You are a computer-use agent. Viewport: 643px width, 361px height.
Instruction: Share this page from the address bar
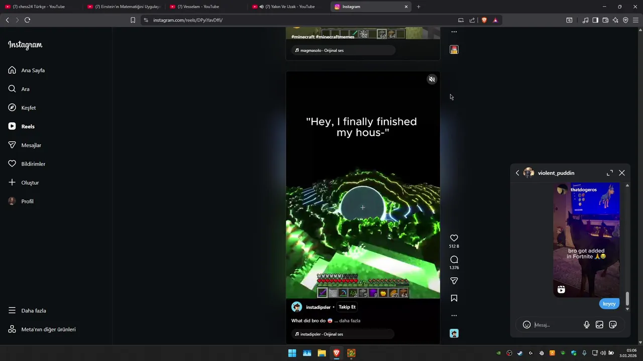pos(472,20)
